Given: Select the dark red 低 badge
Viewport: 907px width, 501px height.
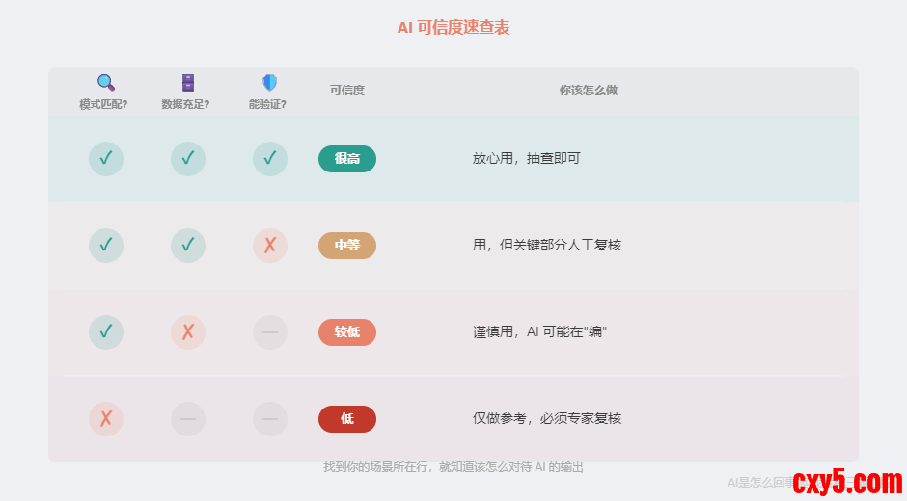Looking at the screenshot, I should tap(347, 419).
